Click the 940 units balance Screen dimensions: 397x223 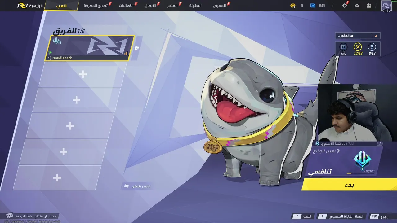(x=322, y=6)
